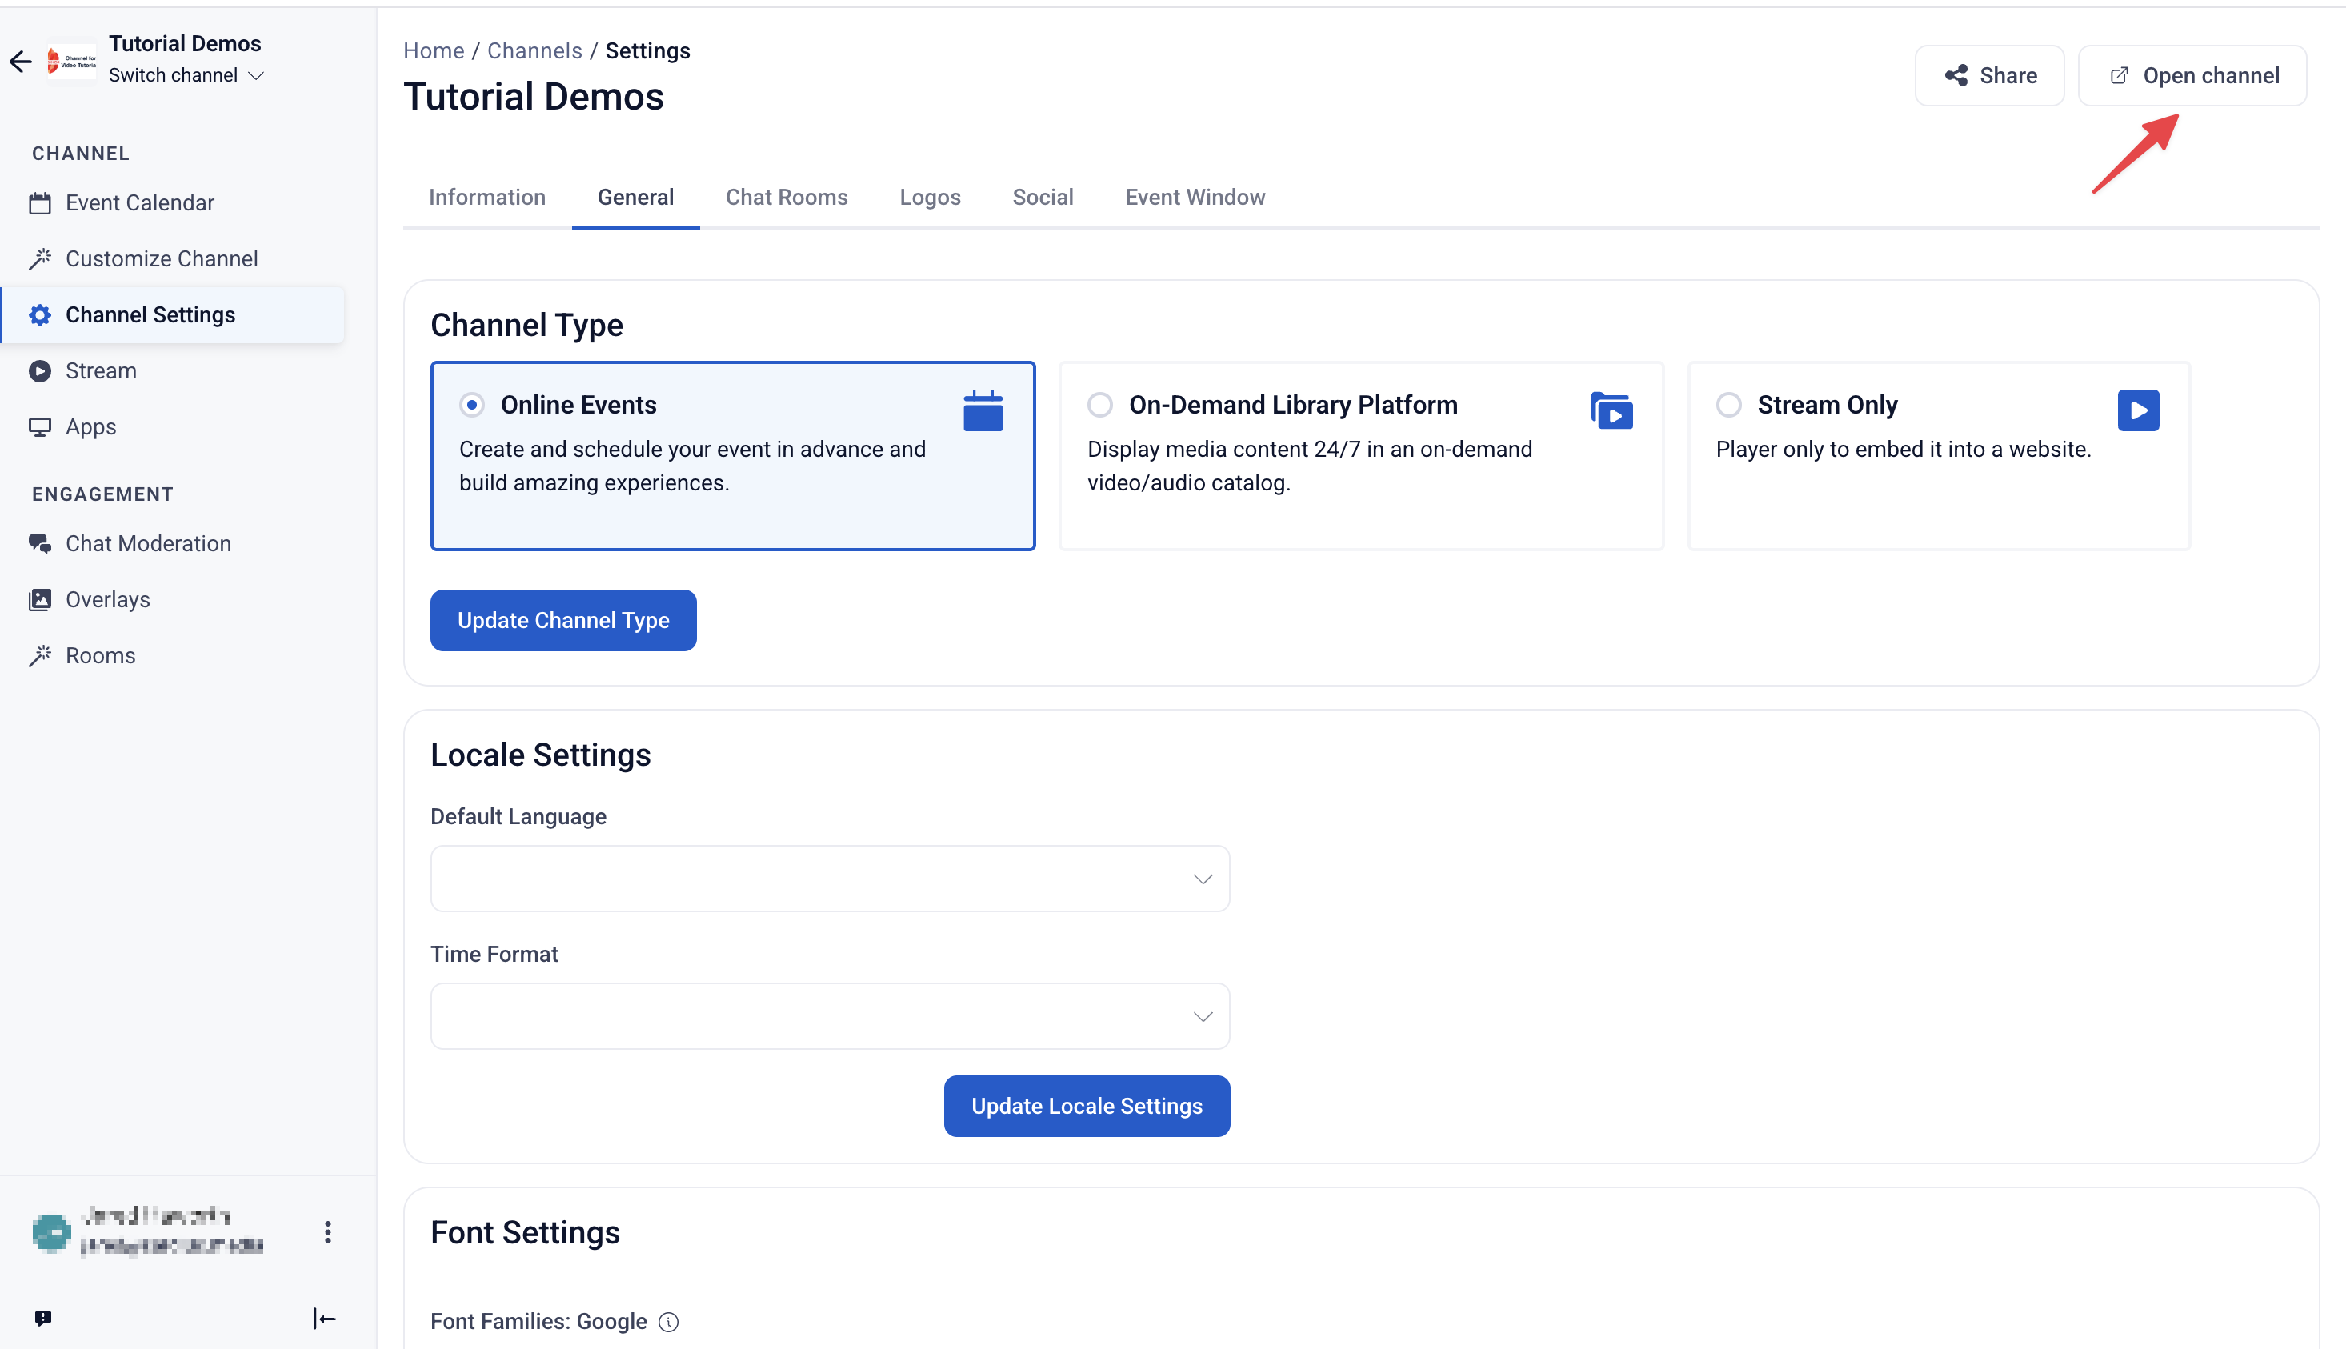
Task: Click the Open channel button
Action: tap(2192, 76)
